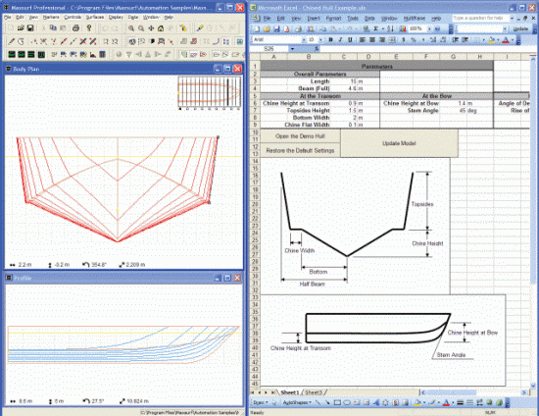Click Excel Save icon
Screen dimensions: 539x416
coord(276,29)
